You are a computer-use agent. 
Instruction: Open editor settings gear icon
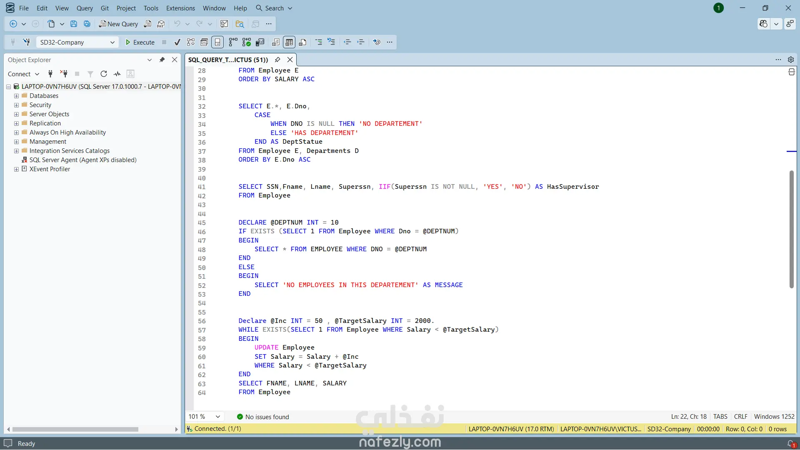click(791, 60)
